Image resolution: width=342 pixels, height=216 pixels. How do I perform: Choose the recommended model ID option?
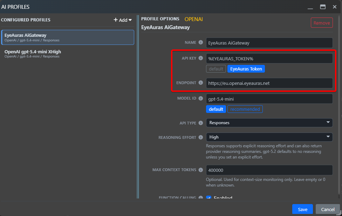(x=245, y=109)
